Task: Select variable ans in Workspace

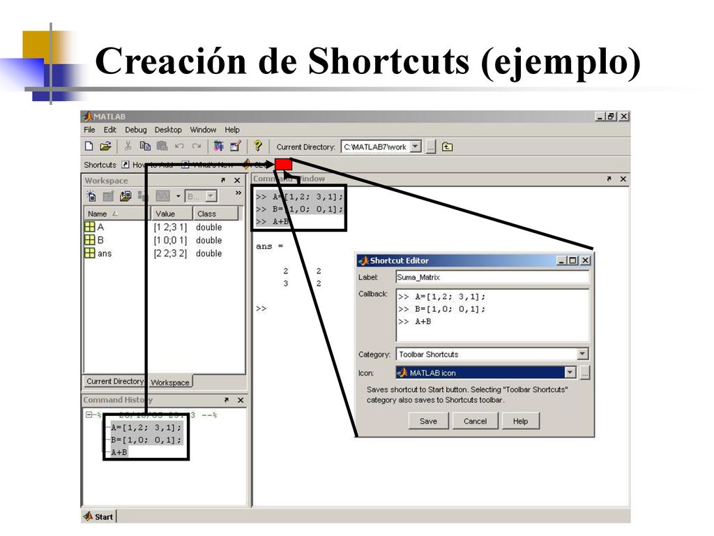Action: coord(98,253)
